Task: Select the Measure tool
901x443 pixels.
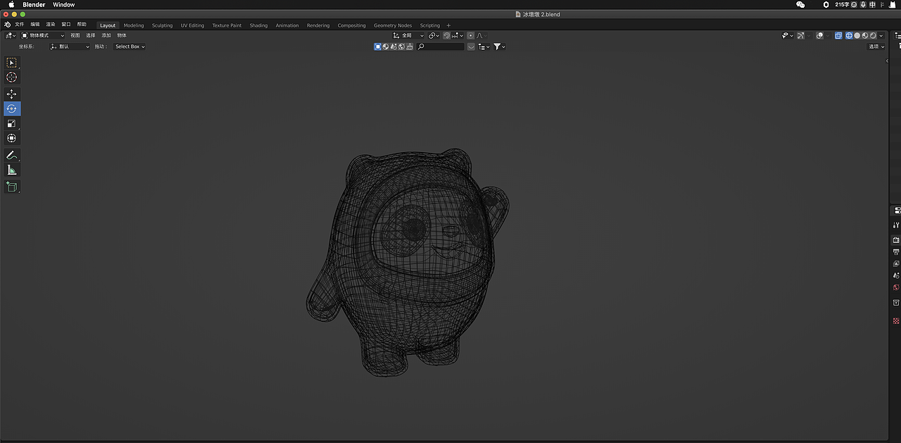Action: coord(12,169)
